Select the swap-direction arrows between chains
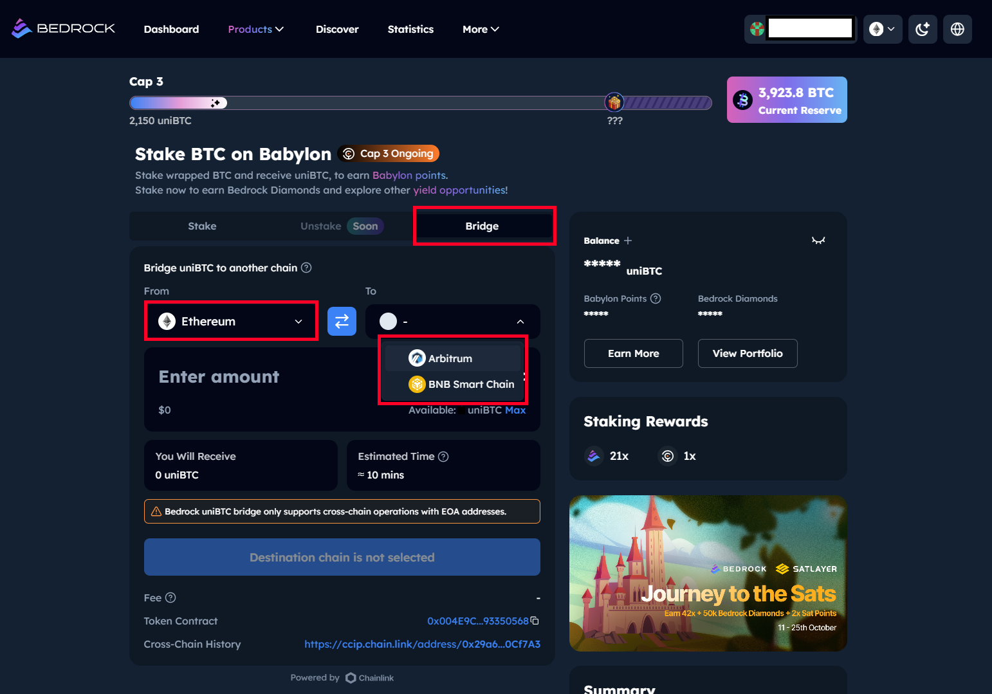992x694 pixels. [x=342, y=321]
